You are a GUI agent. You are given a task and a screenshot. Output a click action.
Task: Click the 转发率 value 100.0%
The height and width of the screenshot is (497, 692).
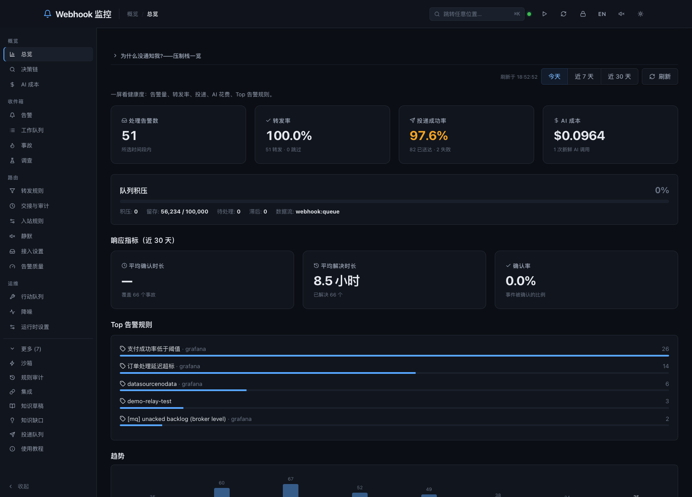tap(289, 136)
